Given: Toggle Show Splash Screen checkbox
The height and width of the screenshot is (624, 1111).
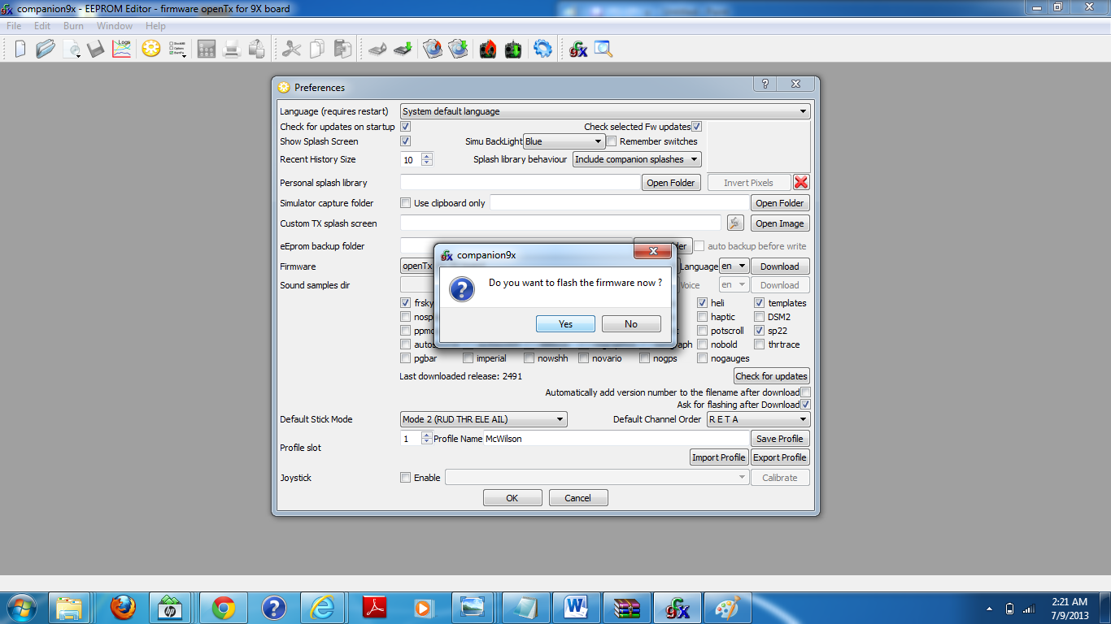Looking at the screenshot, I should click(x=405, y=141).
